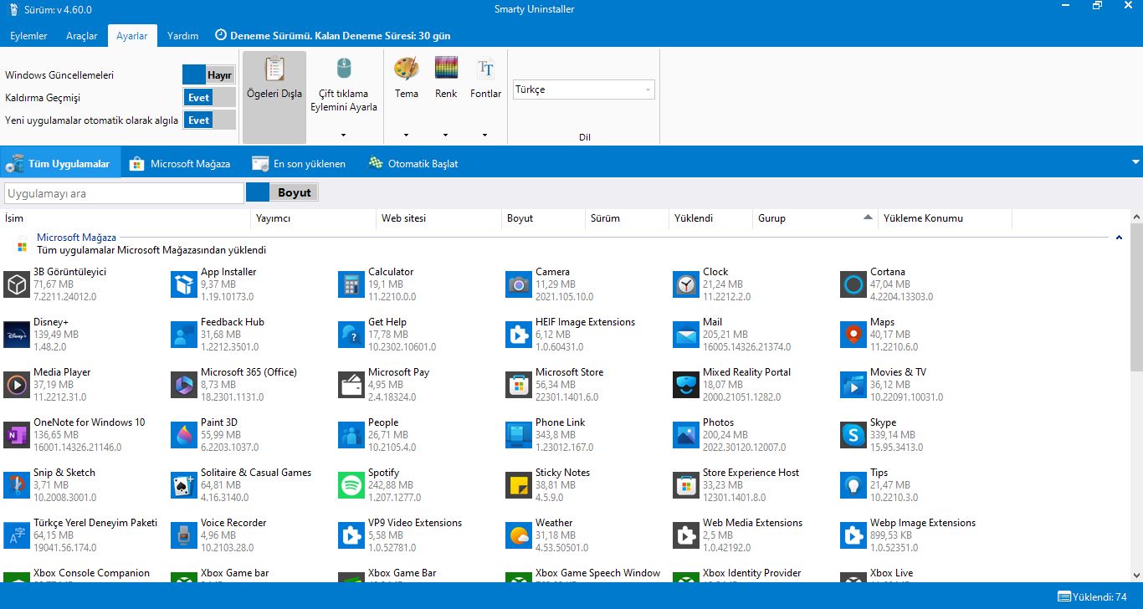
Task: Select the Skype app icon
Action: click(853, 435)
